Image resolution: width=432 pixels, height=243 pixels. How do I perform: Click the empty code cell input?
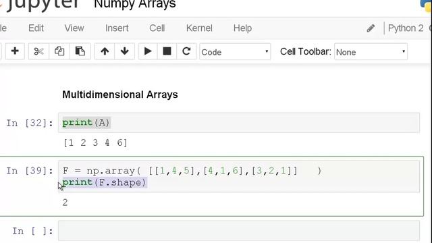click(x=239, y=231)
